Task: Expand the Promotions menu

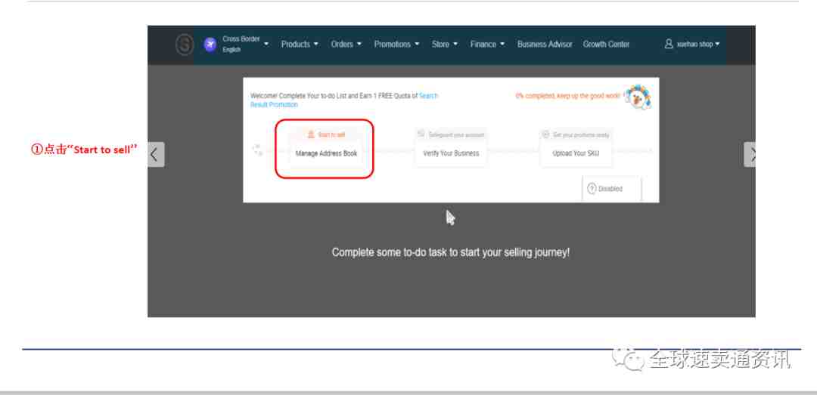Action: coord(396,45)
